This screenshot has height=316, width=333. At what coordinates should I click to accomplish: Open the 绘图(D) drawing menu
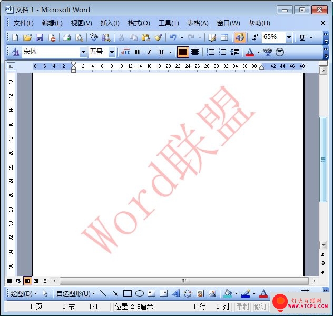(x=24, y=294)
